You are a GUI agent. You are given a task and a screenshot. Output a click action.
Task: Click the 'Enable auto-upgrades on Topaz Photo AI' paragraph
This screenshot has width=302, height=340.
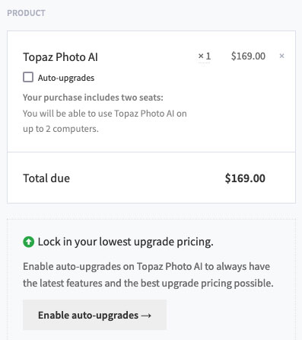(146, 267)
